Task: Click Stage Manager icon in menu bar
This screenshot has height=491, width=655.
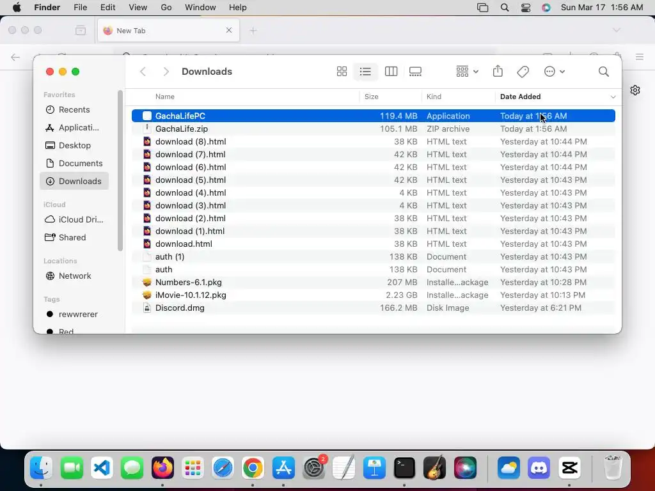Action: pyautogui.click(x=482, y=8)
